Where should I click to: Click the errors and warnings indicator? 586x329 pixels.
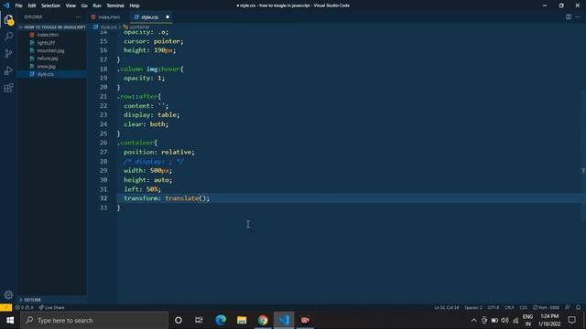25,307
